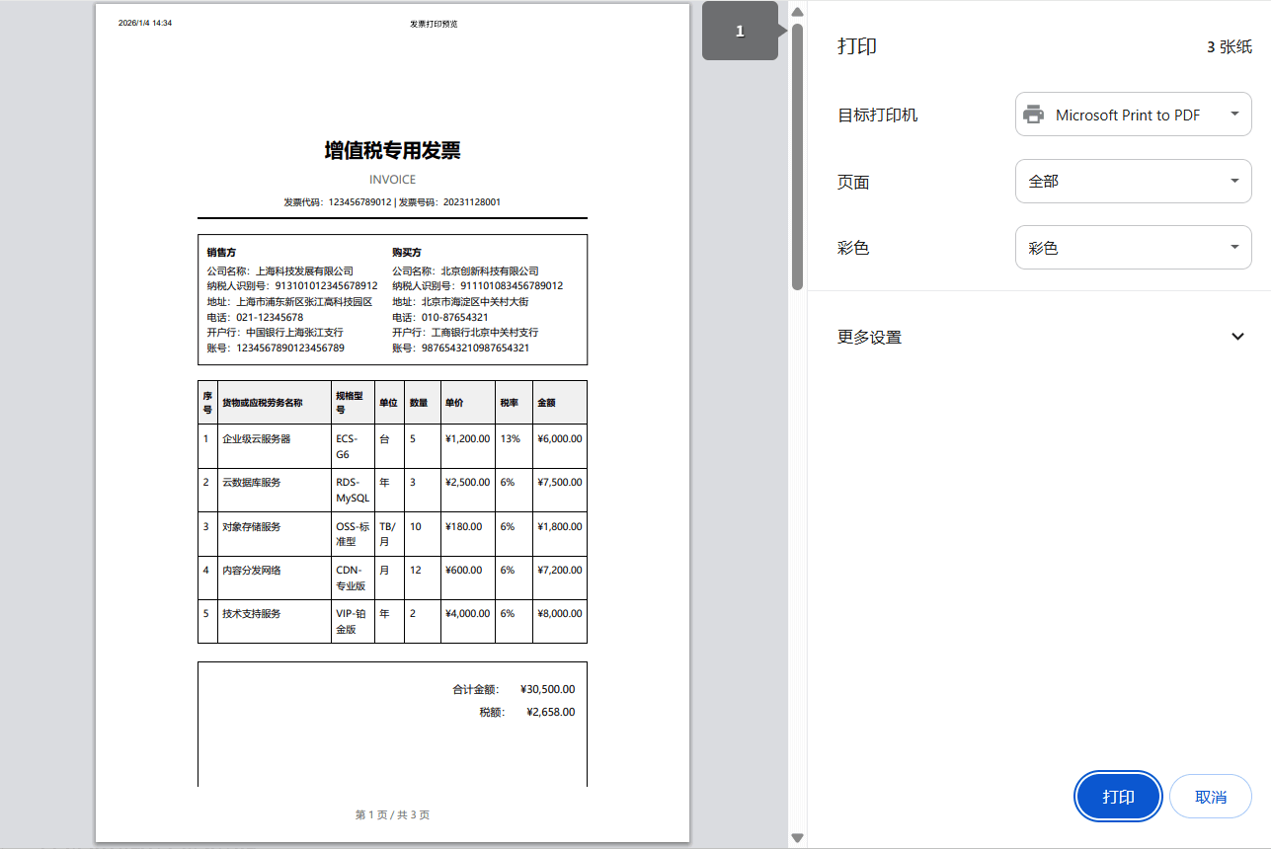Screen dimensions: 1271x849
Task: Click seller bank 中国银行上海张江支行
Action: (294, 333)
